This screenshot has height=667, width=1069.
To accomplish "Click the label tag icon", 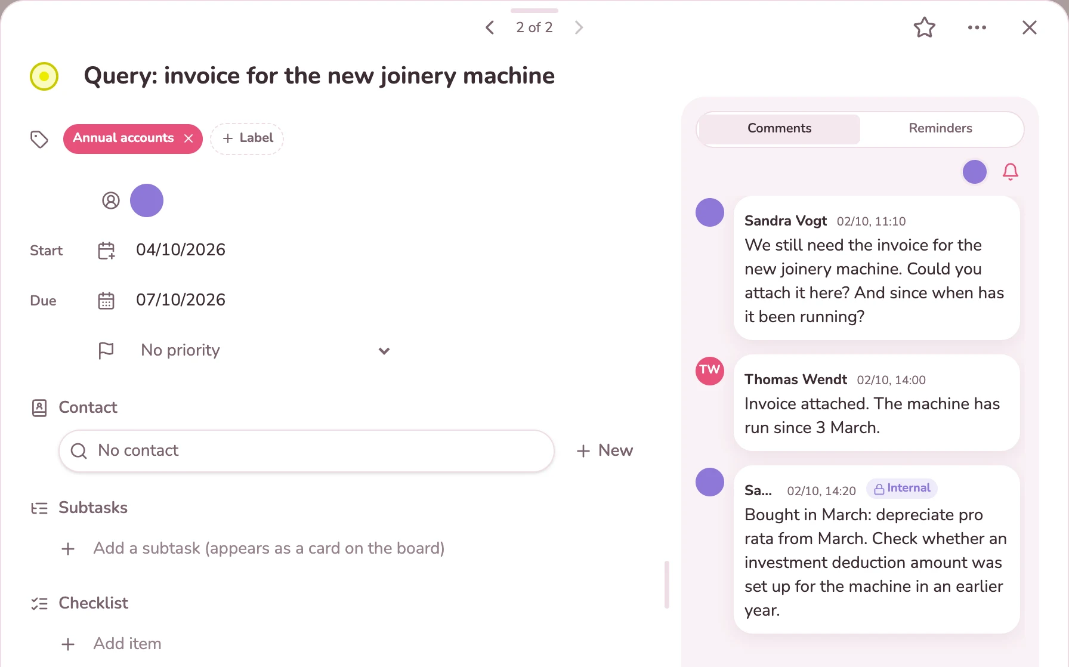I will [x=39, y=139].
